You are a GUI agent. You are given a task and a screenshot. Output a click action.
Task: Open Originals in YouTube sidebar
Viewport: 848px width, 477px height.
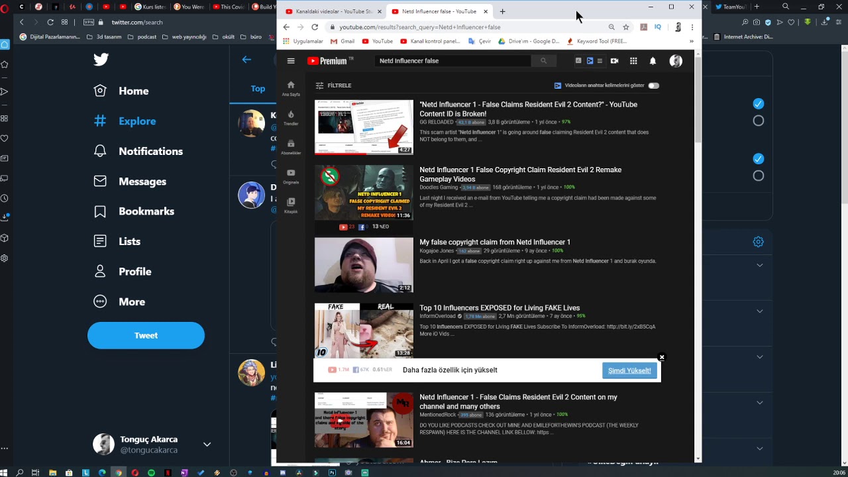tap(291, 176)
